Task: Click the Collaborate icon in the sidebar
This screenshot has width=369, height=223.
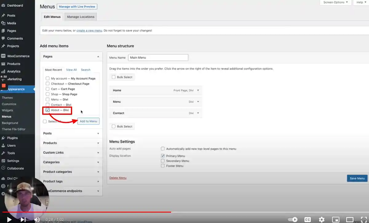Action: pos(3,168)
